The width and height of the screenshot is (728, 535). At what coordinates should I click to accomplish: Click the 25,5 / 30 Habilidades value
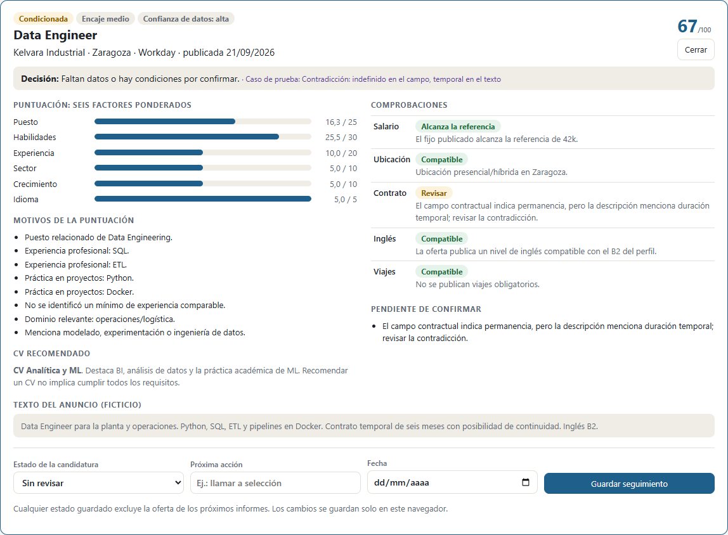341,138
